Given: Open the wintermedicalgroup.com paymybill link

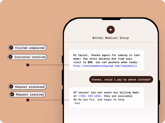Looking at the screenshot, I should pos(105,66).
